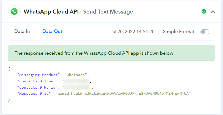Image resolution: width=223 pixels, height=115 pixels.
Task: Click the blurred Wa Id value
Action: [77, 87]
